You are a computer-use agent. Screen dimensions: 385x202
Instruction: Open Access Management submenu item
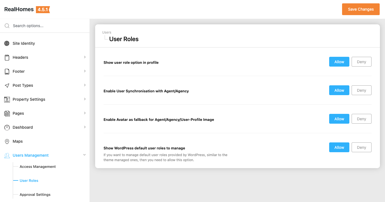[x=38, y=166]
